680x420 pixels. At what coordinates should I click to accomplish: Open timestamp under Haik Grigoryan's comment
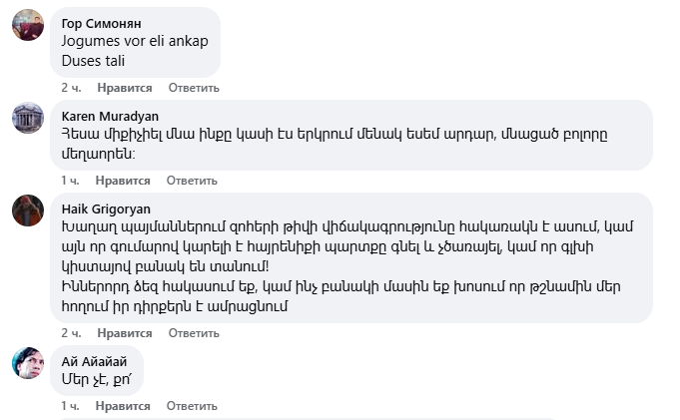pyautogui.click(x=70, y=333)
